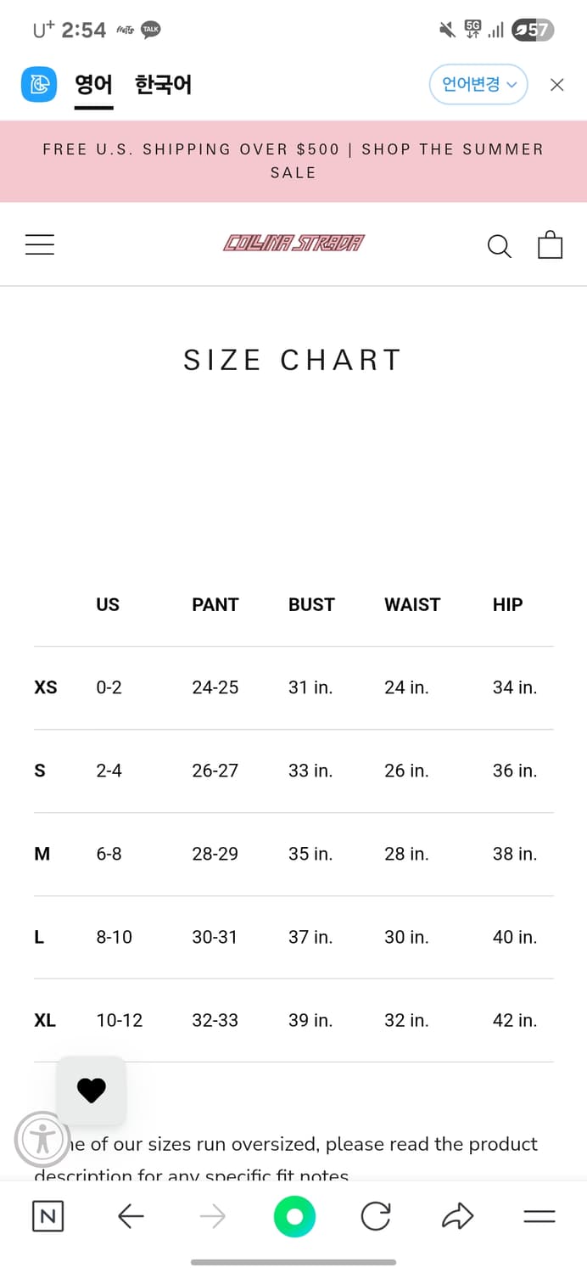This screenshot has height=1273, width=587.
Task: Share the page using share arrow
Action: [457, 1217]
